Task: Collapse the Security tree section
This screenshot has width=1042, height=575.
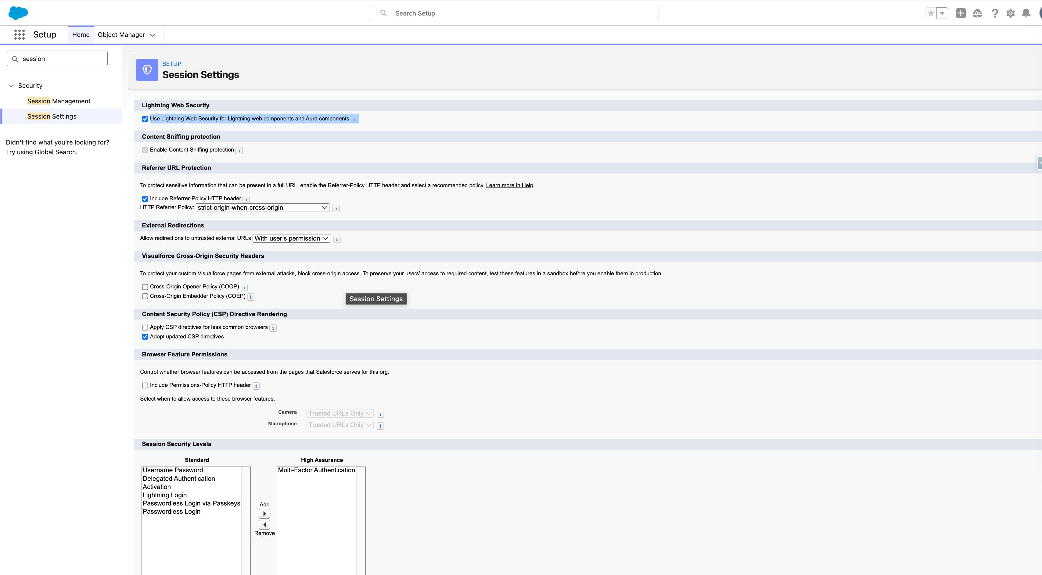Action: point(11,86)
